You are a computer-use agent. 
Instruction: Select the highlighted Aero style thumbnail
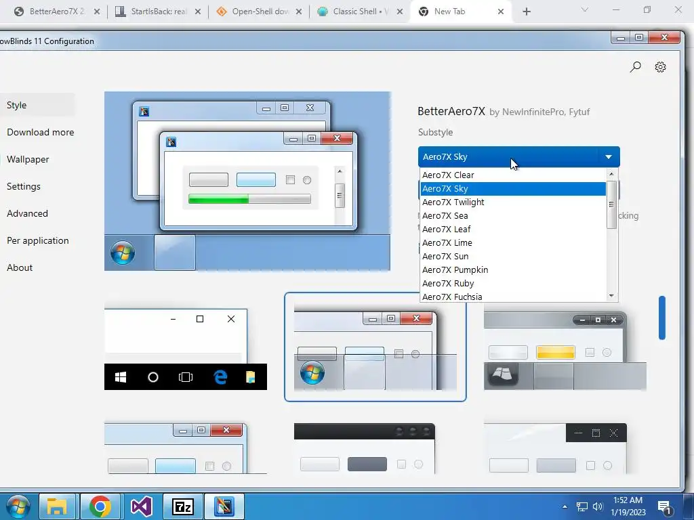(375, 347)
